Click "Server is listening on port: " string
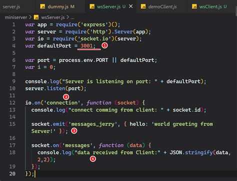237x181 pixels. point(109,81)
